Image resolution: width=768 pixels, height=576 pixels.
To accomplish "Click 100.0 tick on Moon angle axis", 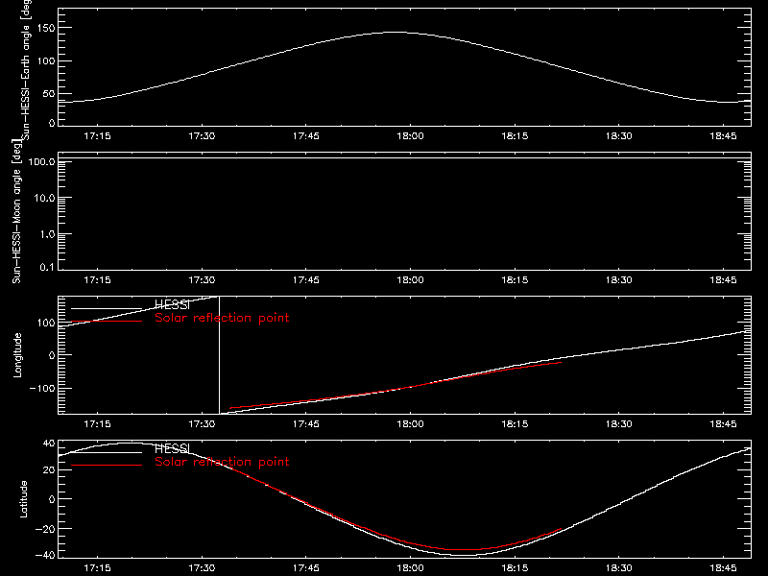I will 41,161.
